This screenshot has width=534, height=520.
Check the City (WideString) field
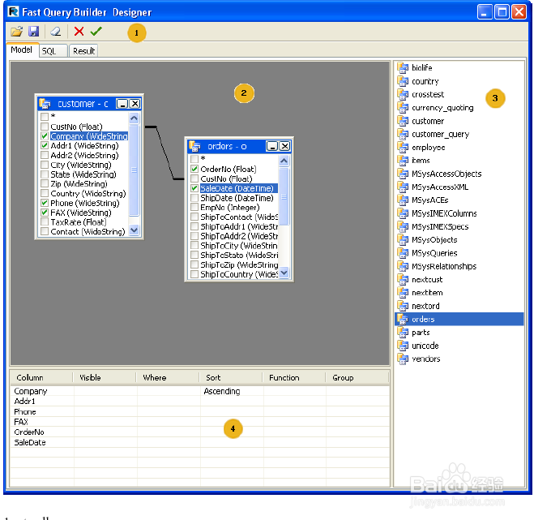point(45,165)
